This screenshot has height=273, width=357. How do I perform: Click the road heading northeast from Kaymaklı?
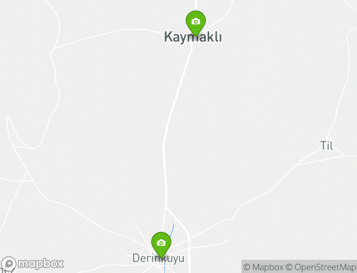[x=220, y=19]
